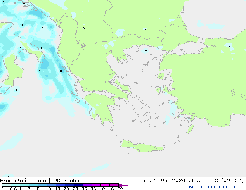The image size is (246, 190).
Task: Click the '25' legend label
Action: coord(75,188)
